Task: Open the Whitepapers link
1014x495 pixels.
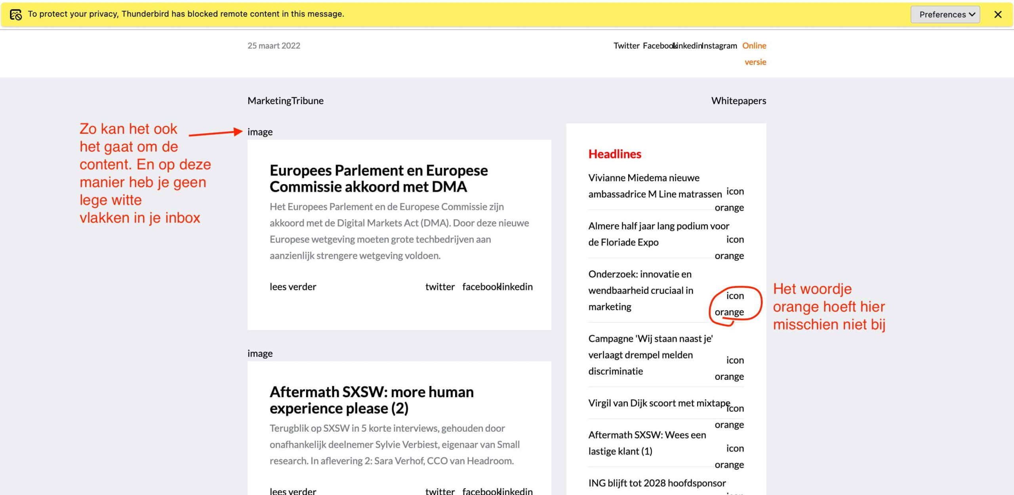Action: (x=738, y=101)
